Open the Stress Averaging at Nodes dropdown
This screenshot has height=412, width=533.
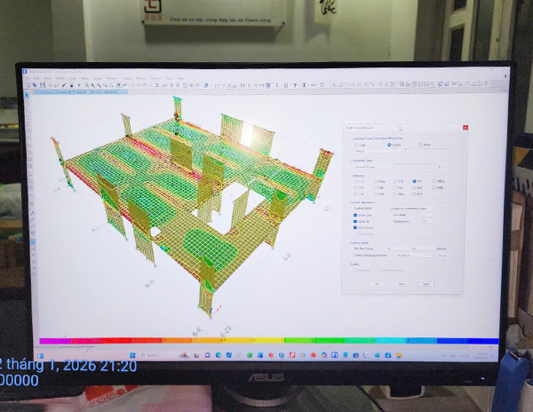[416, 255]
